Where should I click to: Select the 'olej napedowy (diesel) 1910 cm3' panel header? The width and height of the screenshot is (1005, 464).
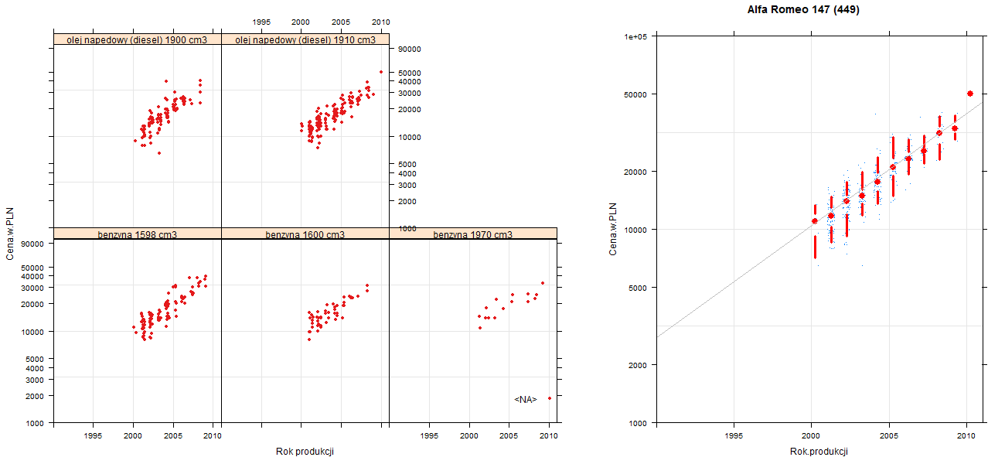click(305, 39)
